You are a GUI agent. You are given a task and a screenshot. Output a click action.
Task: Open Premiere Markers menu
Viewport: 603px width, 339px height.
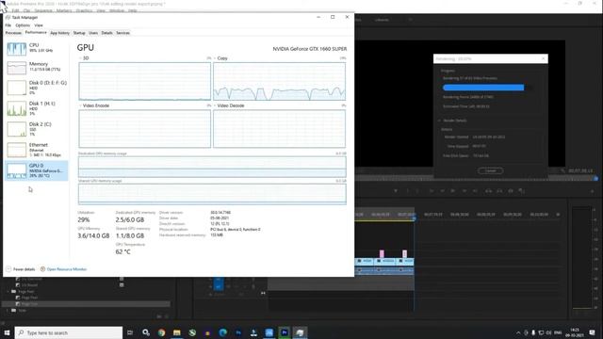[64, 10]
